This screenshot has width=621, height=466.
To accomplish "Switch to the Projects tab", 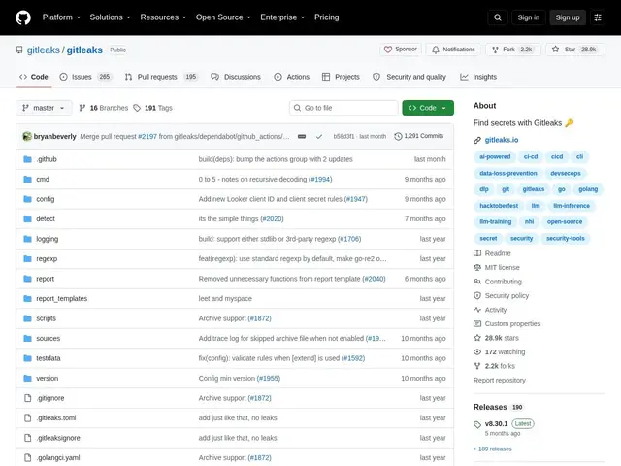I will pyautogui.click(x=341, y=77).
